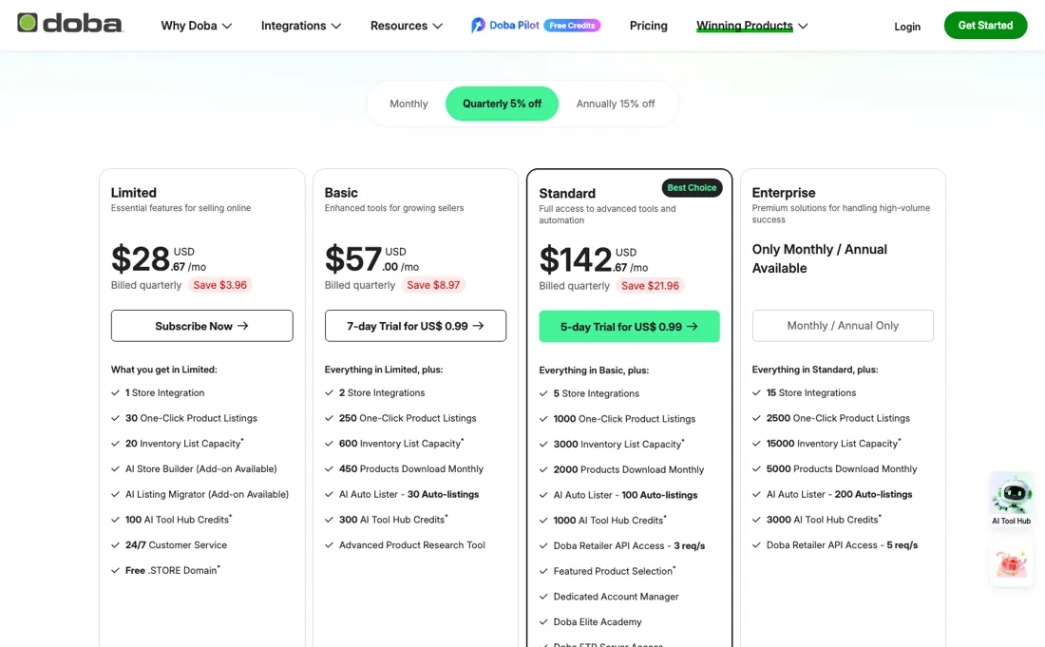Click 'Only Monthly / Annual Available' text

click(820, 258)
